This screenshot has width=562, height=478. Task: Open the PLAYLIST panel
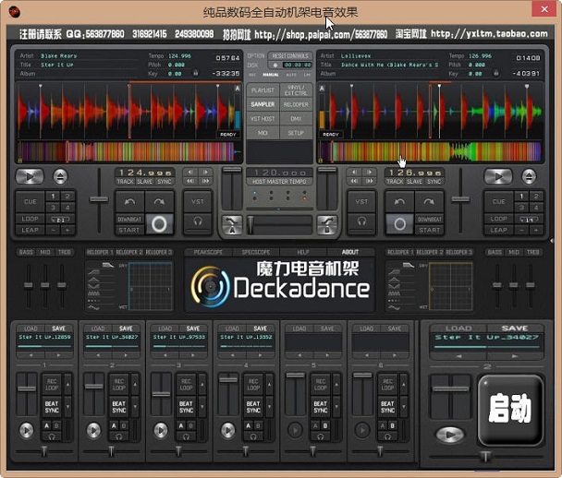[x=263, y=91]
